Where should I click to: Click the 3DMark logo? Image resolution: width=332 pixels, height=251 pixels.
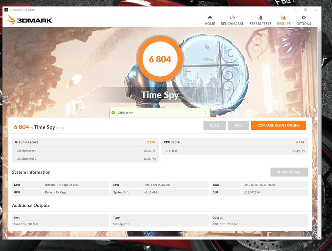click(x=29, y=20)
